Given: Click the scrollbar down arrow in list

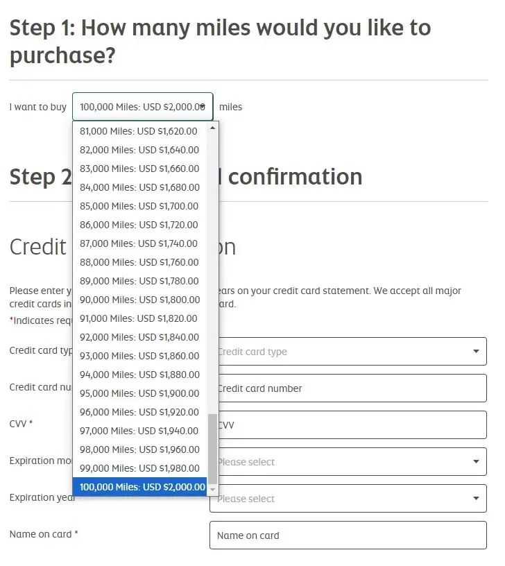Looking at the screenshot, I should 213,490.
